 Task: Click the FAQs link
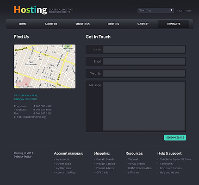(x=180, y=11)
